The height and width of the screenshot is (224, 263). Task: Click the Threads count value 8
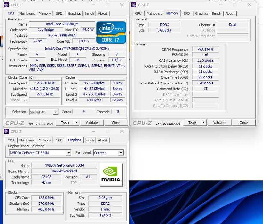(x=118, y=112)
